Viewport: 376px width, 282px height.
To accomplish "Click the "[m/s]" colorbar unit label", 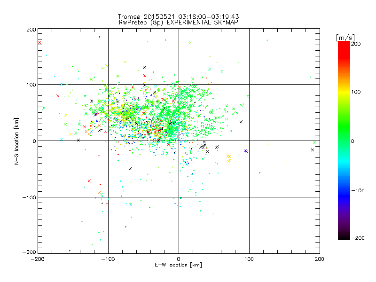I will (x=345, y=38).
